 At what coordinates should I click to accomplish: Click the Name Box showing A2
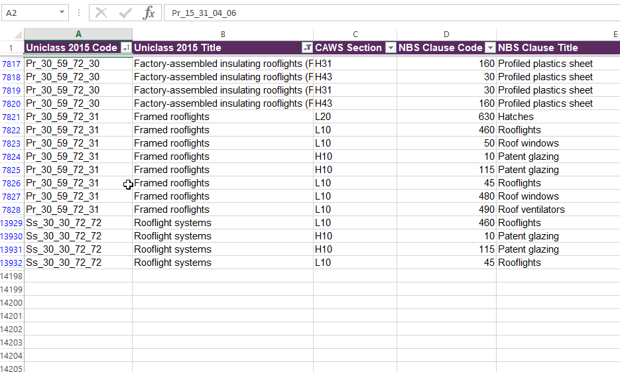click(34, 13)
